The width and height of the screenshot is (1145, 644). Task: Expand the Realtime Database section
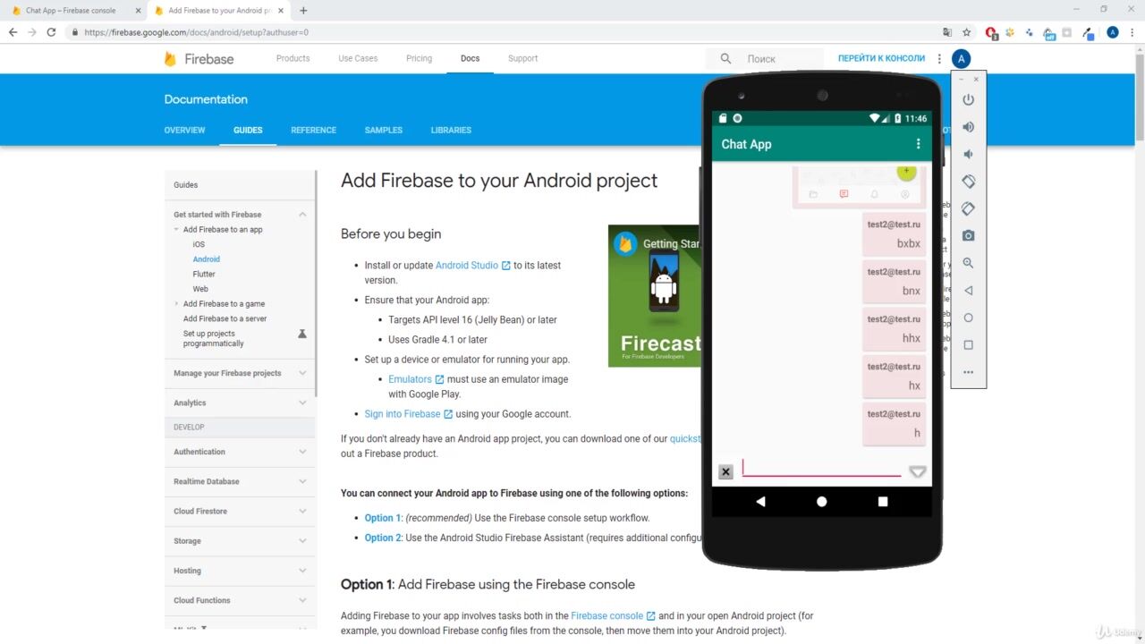coord(302,481)
